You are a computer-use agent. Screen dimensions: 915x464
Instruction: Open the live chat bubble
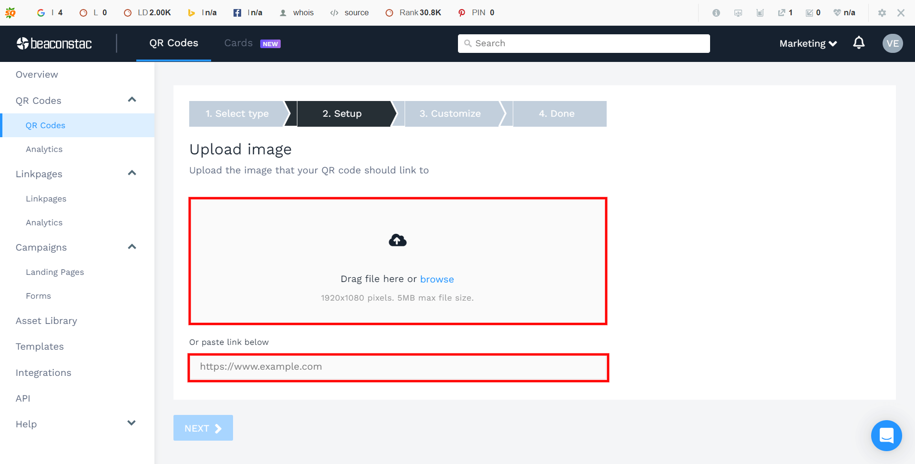coord(886,435)
